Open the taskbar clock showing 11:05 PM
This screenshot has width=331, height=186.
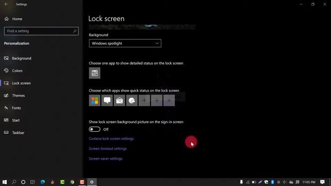click(309, 182)
